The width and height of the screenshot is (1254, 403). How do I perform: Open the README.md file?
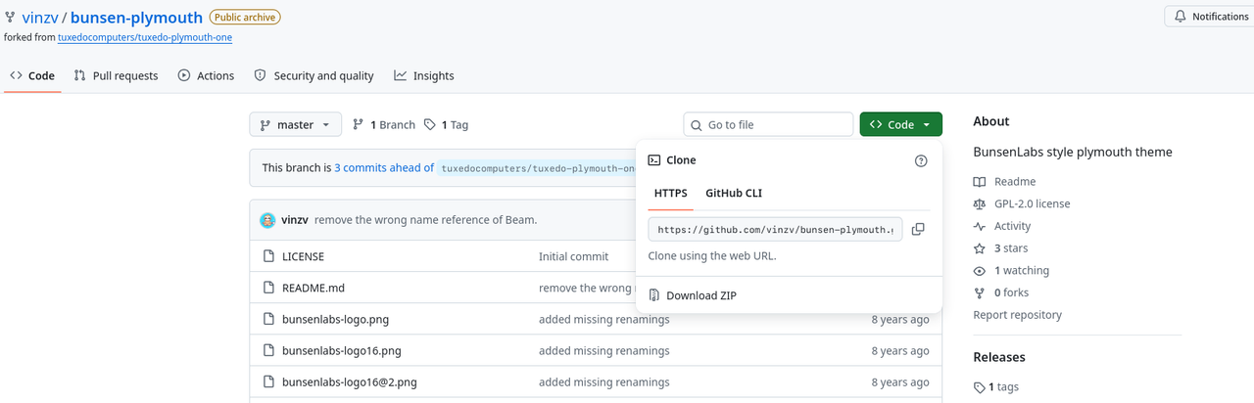click(313, 288)
